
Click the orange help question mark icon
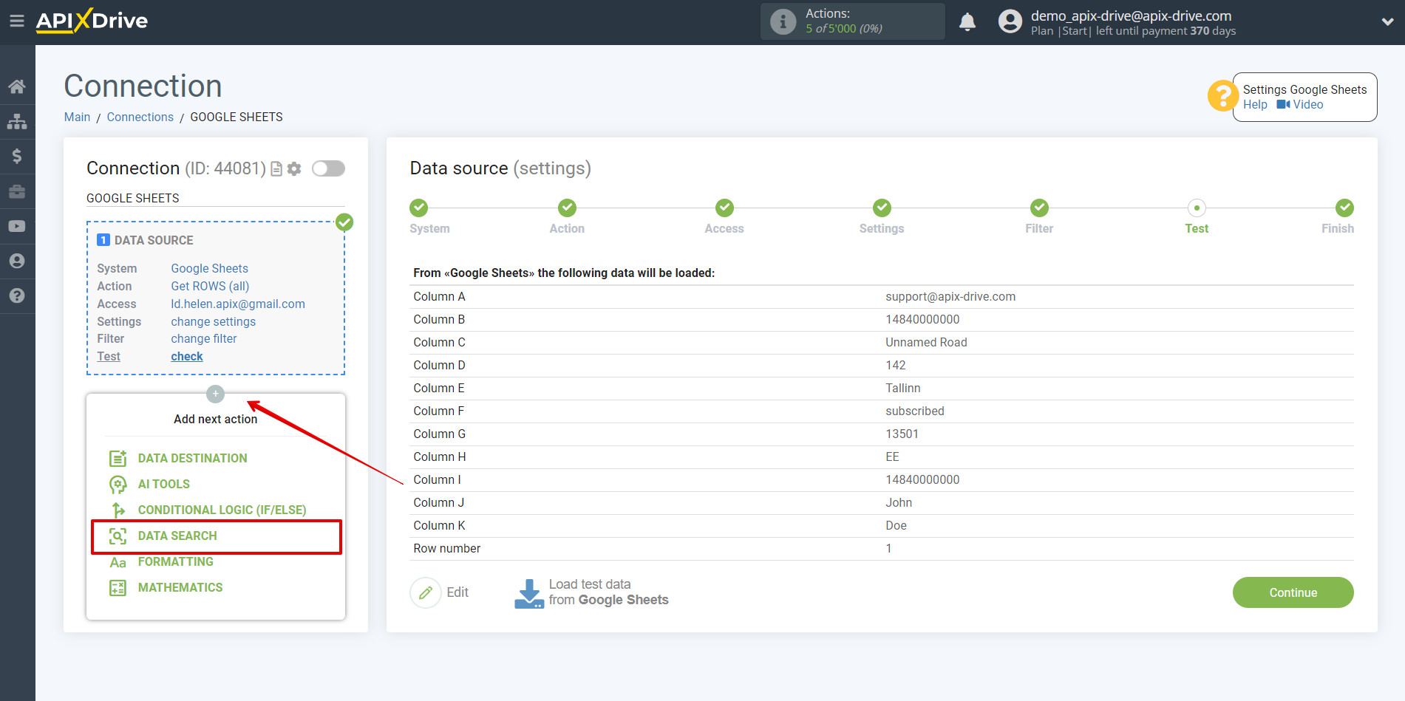pos(1222,96)
